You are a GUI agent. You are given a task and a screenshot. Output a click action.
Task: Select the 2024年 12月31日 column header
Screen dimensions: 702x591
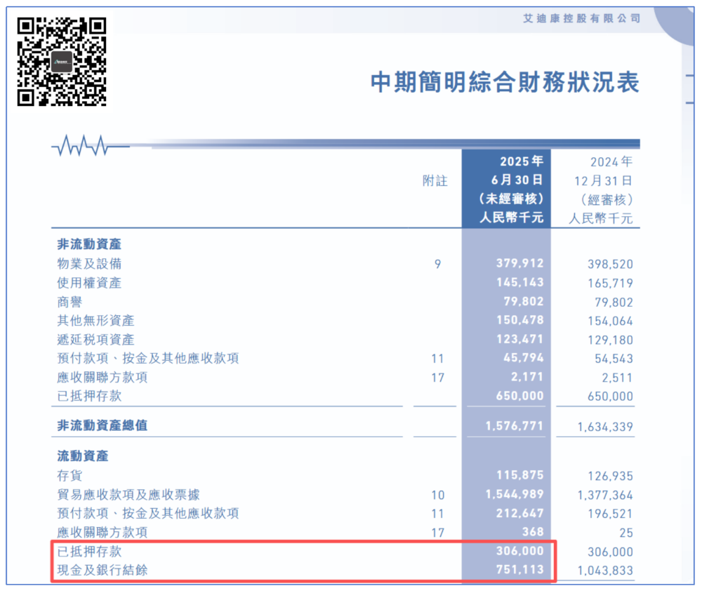click(600, 189)
